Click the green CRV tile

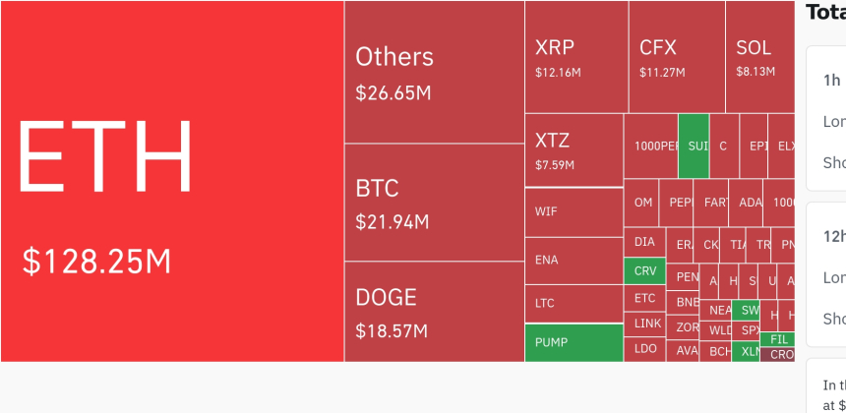[644, 271]
